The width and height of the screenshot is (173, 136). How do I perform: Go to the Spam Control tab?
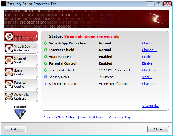(x=21, y=72)
